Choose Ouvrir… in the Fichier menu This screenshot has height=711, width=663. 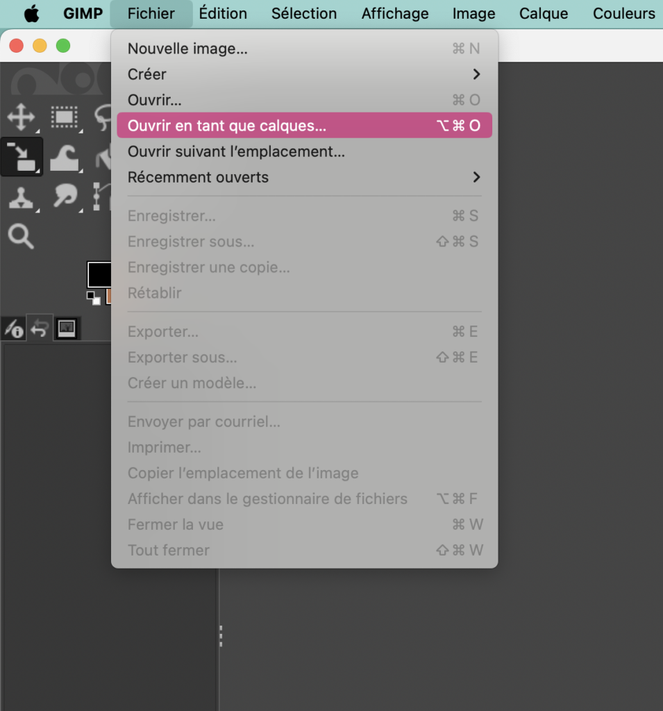click(x=155, y=100)
